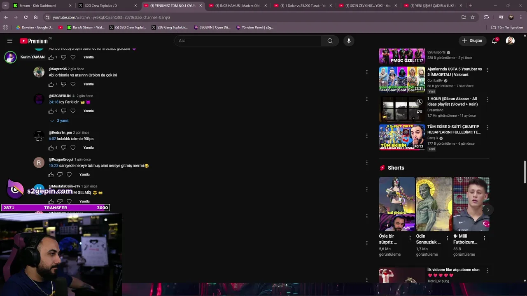Reply to S2GBERLİN with Yanıtla
Viewport: 527px width, 296px height.
point(89,111)
